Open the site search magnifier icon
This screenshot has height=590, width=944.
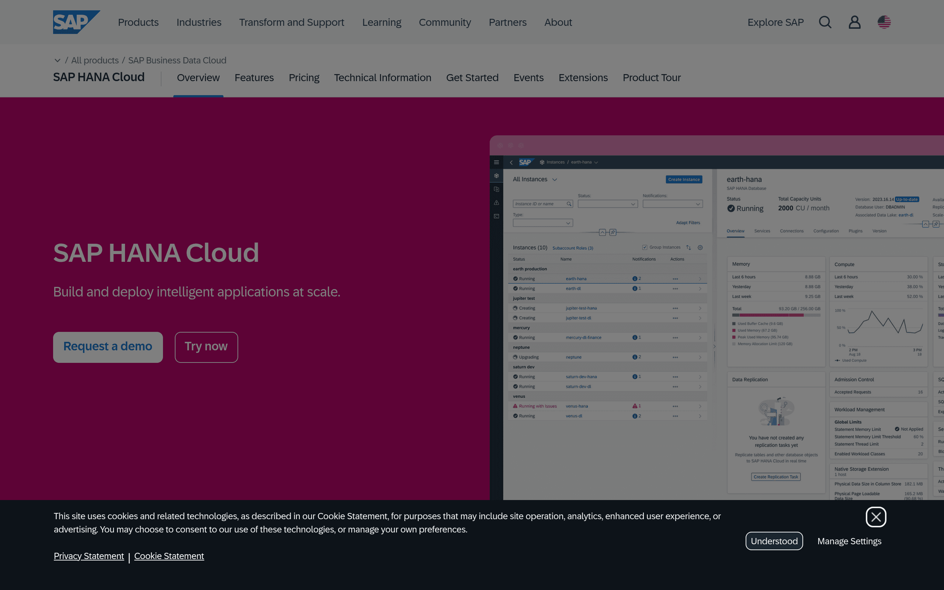(825, 22)
